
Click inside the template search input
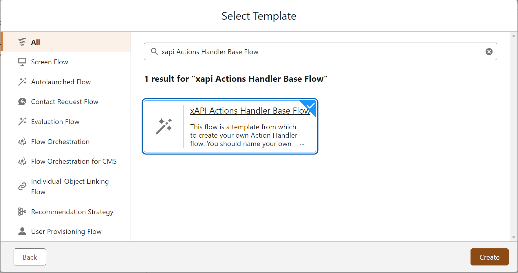click(319, 52)
